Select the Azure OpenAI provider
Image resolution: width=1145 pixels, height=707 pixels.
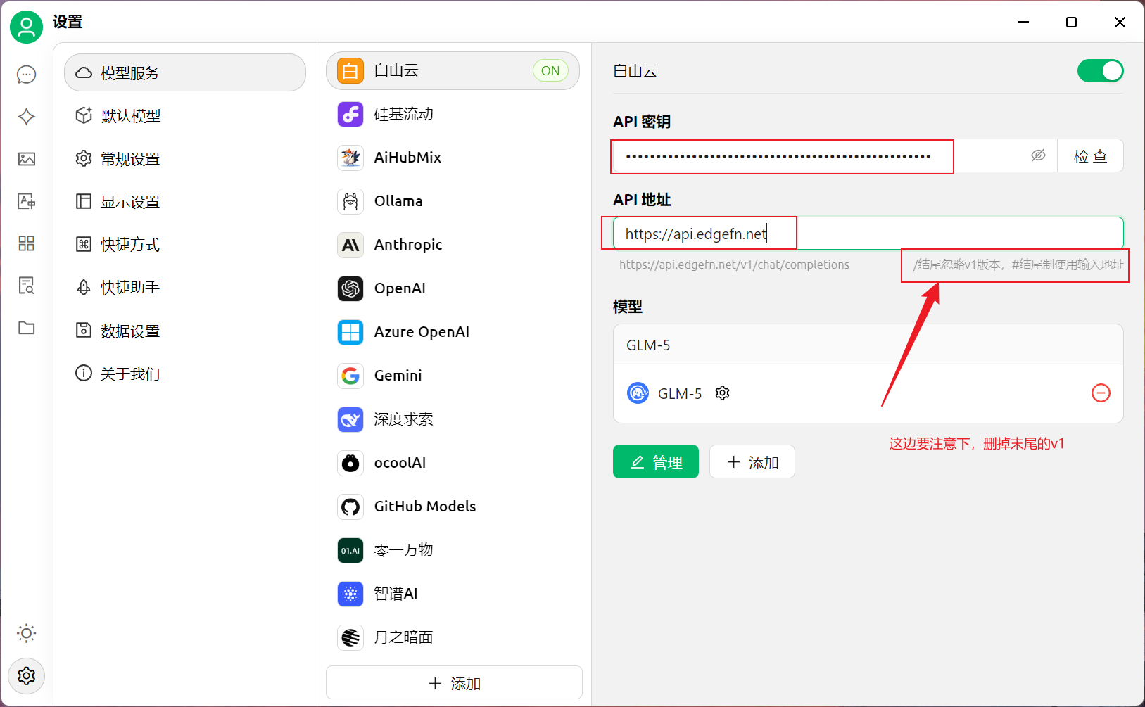453,332
